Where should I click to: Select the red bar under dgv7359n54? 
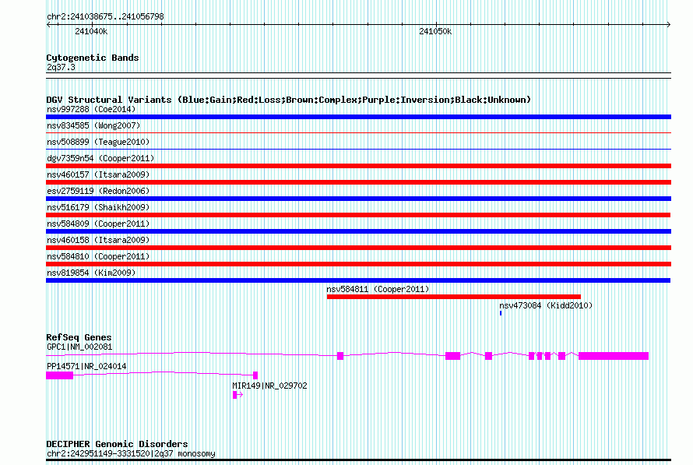tap(358, 166)
